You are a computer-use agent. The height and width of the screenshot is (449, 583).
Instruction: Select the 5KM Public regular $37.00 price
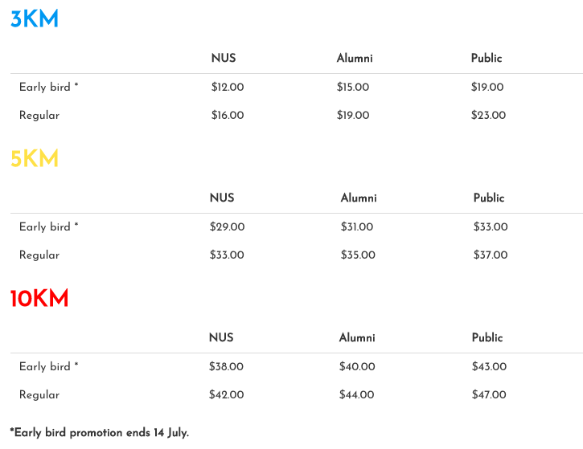point(491,255)
